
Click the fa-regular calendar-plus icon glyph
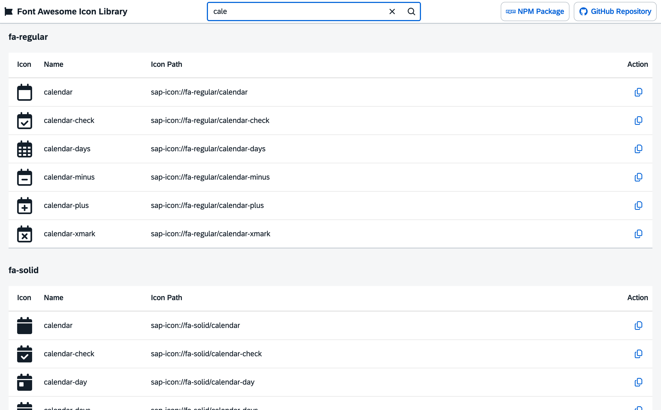pos(24,206)
